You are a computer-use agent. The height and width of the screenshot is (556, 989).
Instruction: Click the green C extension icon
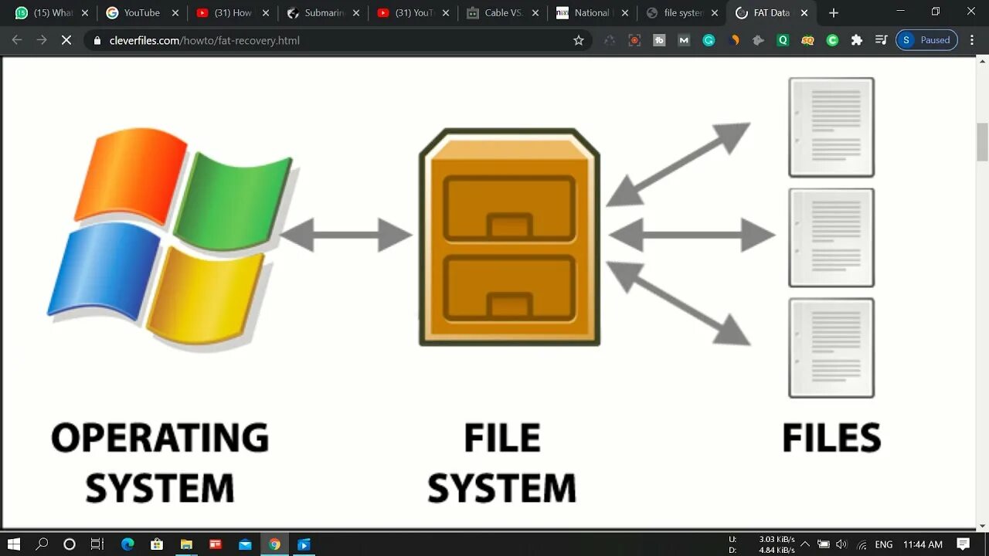tap(832, 40)
